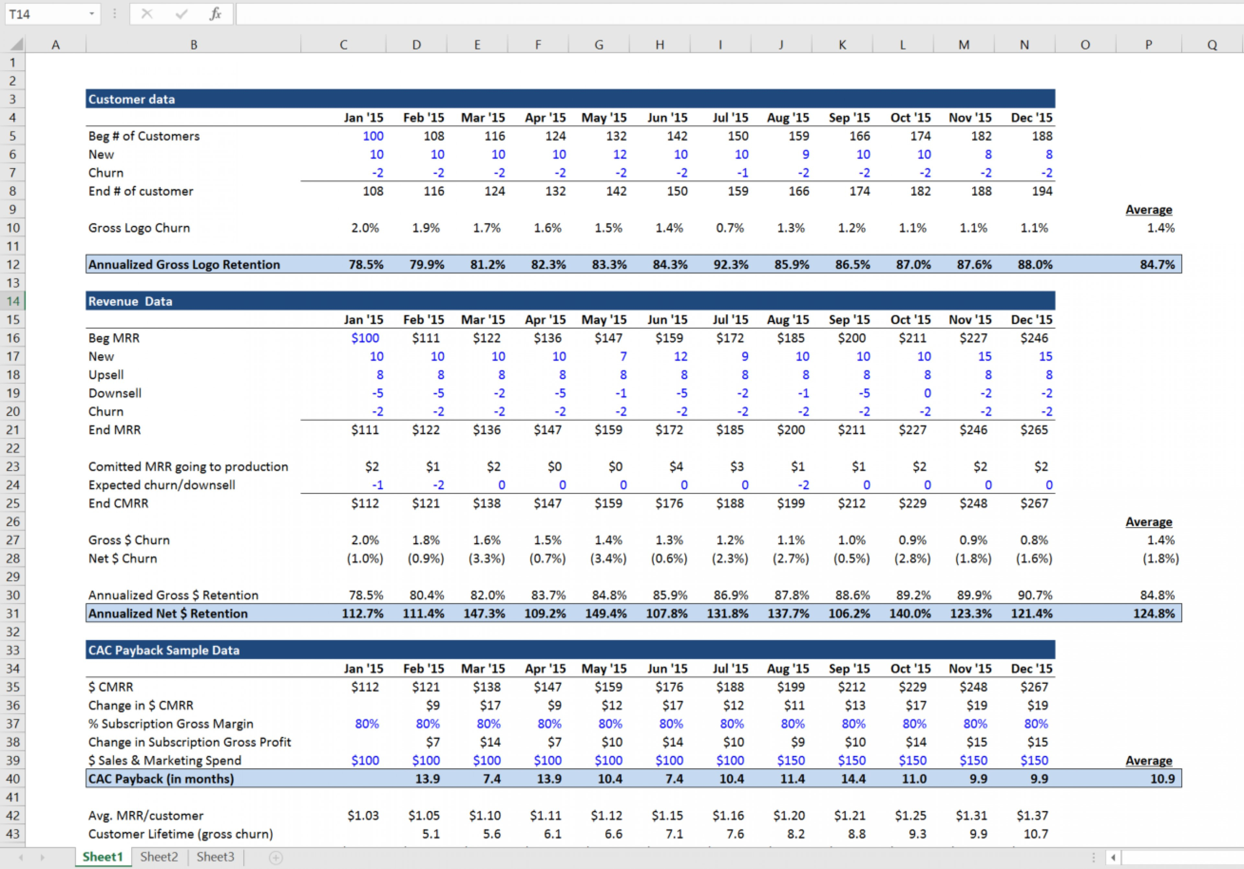Click the Enter checkmark formula icon
Image resolution: width=1244 pixels, height=869 pixels.
(181, 14)
